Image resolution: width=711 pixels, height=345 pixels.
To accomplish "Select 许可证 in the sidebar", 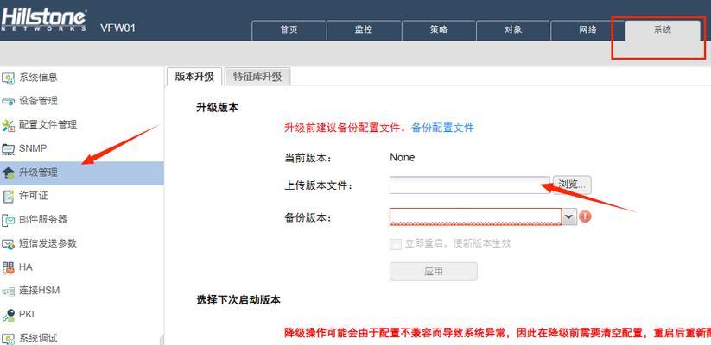I will pyautogui.click(x=33, y=196).
